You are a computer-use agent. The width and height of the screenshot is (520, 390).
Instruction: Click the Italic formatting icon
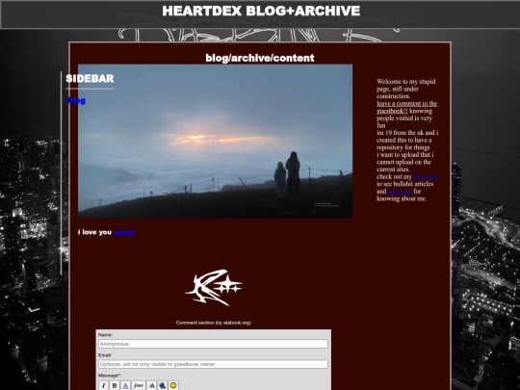click(103, 385)
